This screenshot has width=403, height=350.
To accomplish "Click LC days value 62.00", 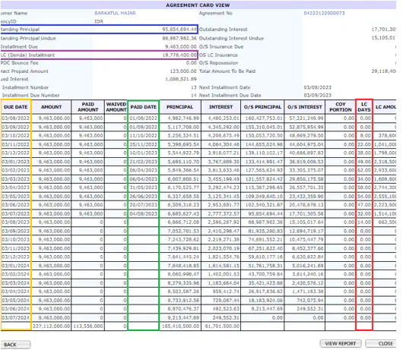I will [x=364, y=170].
